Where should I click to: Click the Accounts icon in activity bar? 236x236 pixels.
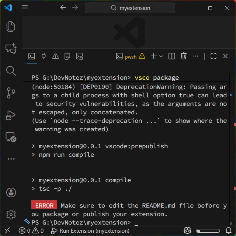pyautogui.click(x=11, y=192)
